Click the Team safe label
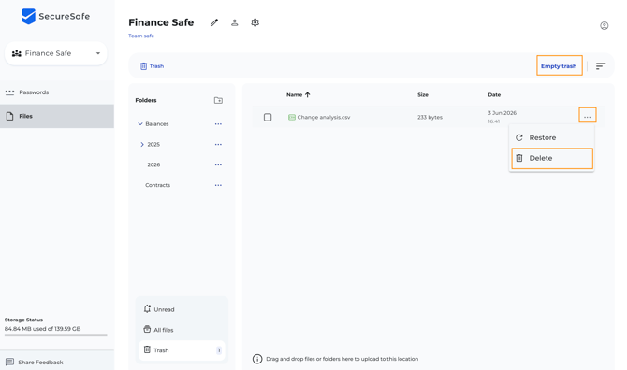 (x=141, y=36)
